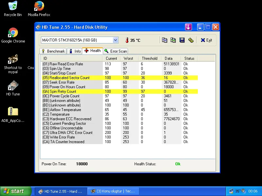This screenshot has height=196, width=262.
Task: Minimize the HD Tune window
Action: (200, 27)
